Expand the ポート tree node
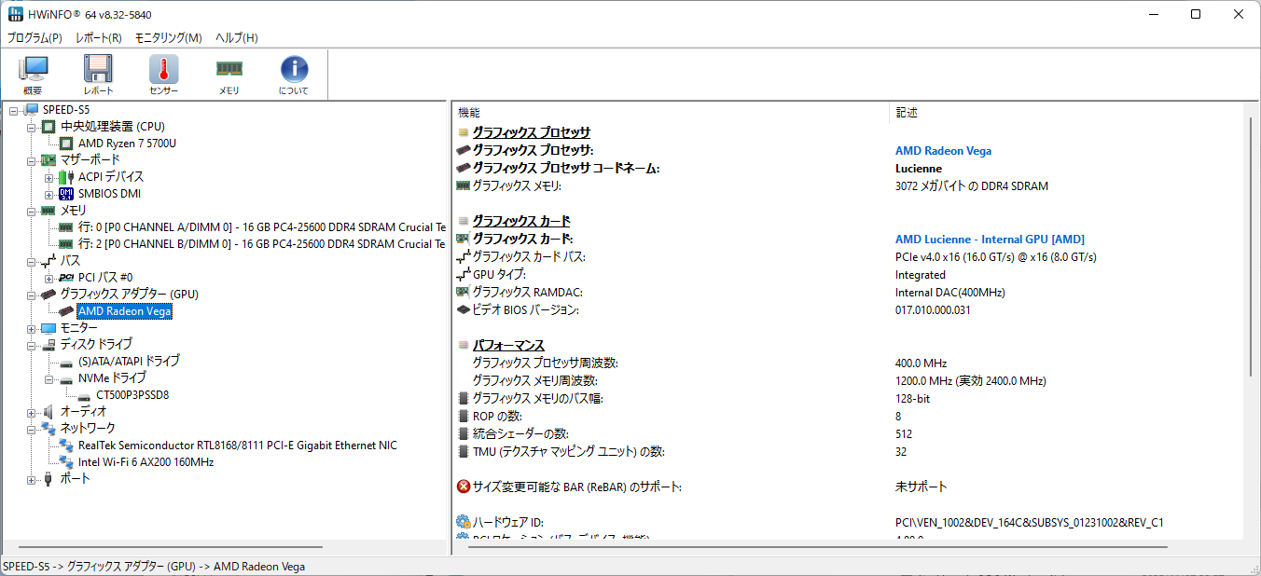Viewport: 1261px width, 576px height. tap(32, 479)
